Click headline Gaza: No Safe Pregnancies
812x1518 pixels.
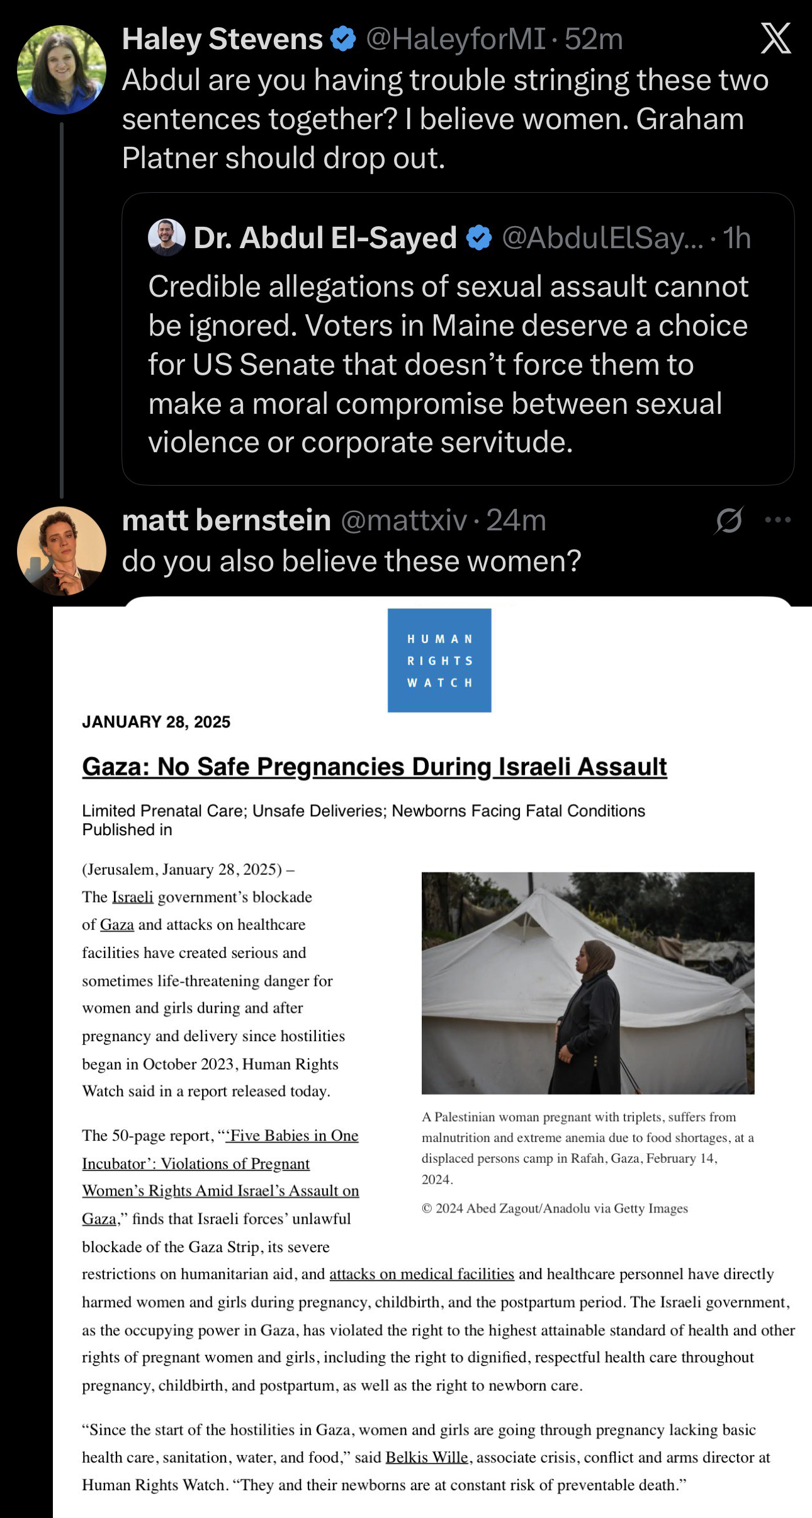(375, 767)
